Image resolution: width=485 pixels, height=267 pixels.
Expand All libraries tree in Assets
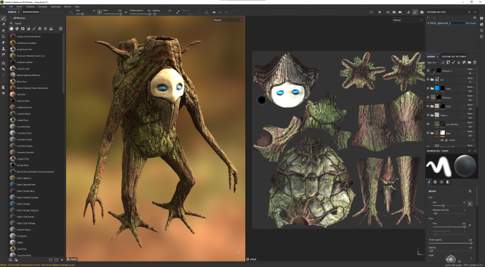click(x=11, y=18)
